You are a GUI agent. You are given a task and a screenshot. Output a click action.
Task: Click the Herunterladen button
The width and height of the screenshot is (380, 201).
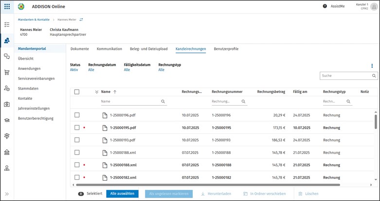coord(216,194)
